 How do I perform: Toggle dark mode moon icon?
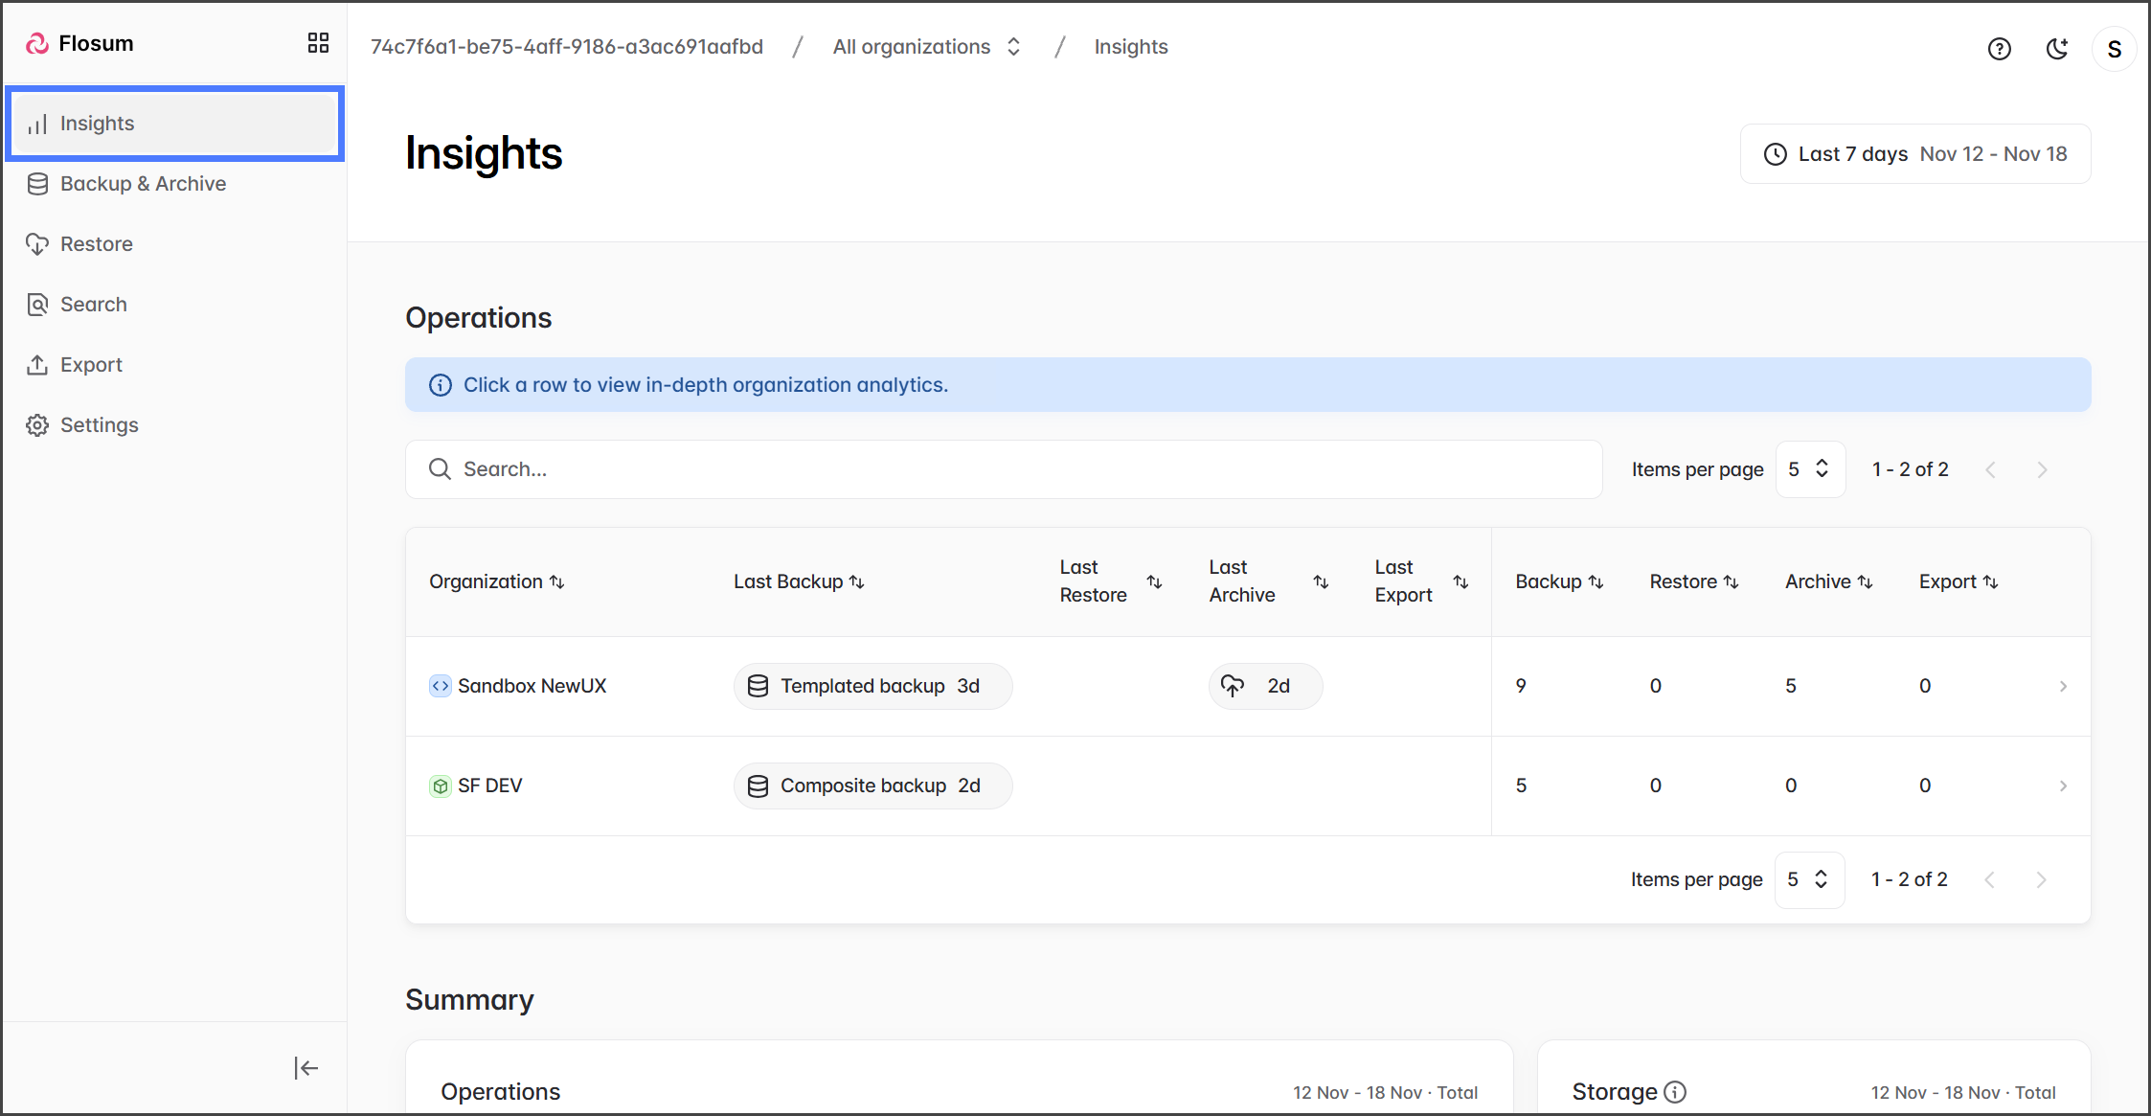(2056, 49)
